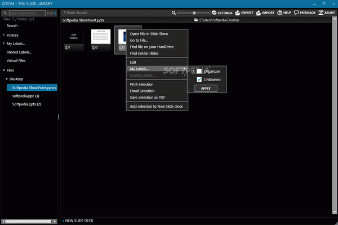Click folder icon beside Desktop path

point(196,20)
